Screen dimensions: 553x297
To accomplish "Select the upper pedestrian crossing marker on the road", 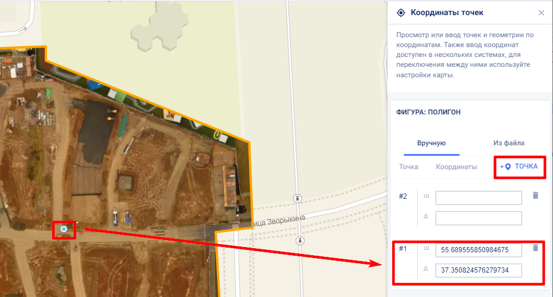I will tap(297, 198).
